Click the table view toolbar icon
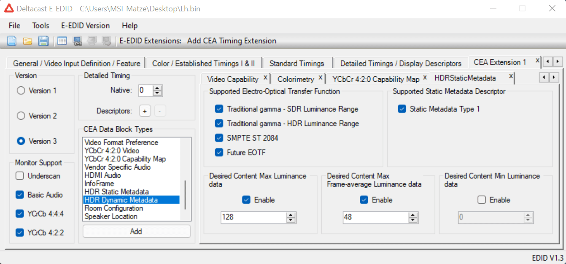Image resolution: width=566 pixels, height=264 pixels. (x=62, y=41)
